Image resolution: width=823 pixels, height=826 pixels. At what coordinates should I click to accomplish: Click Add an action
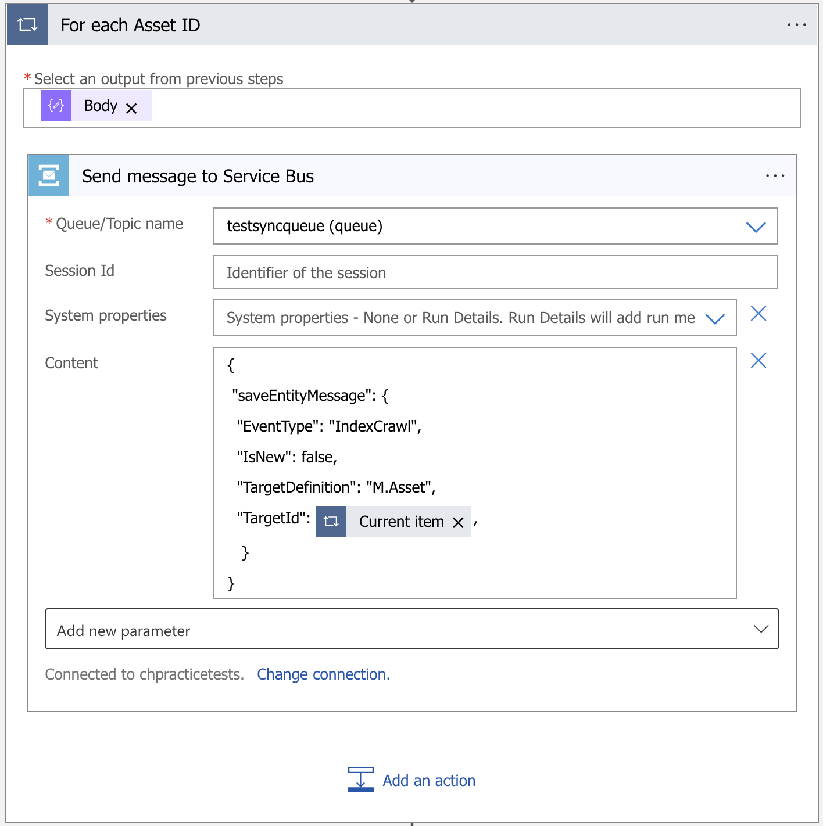[x=428, y=780]
